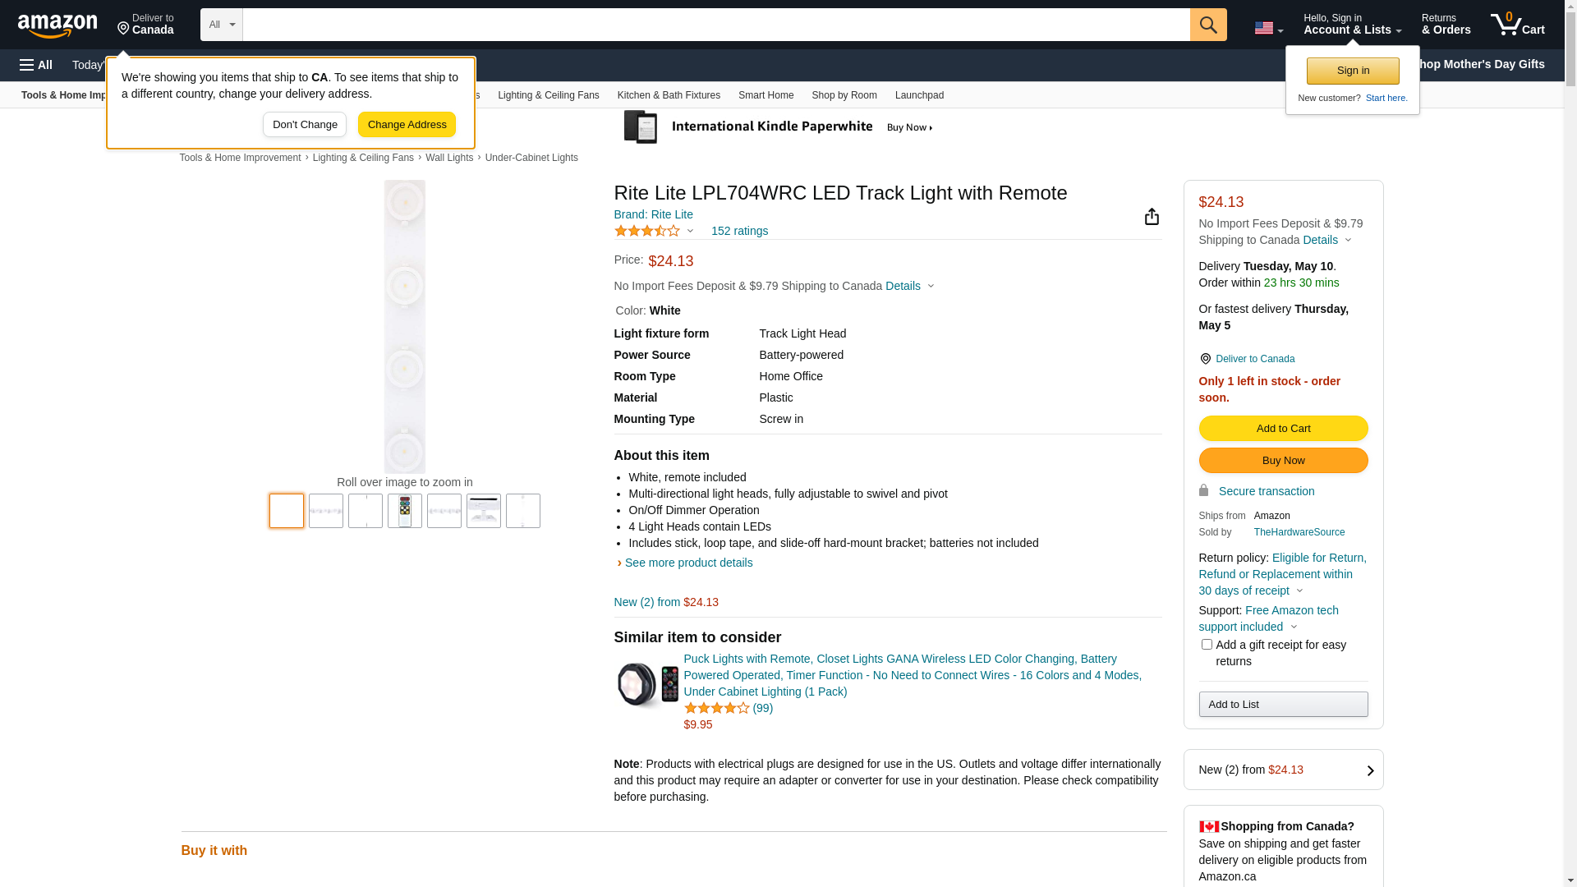Expand New (2) from $24.13 arrow panel

(1368, 770)
